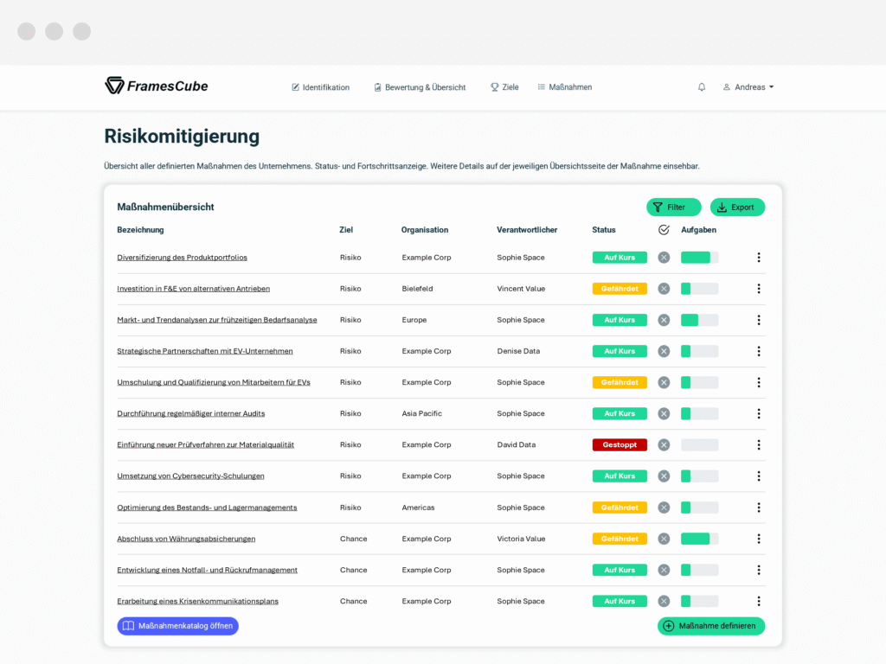Image resolution: width=886 pixels, height=664 pixels.
Task: Open Umsetzung von Cybersecurity-Schulungen link
Action: tap(190, 476)
